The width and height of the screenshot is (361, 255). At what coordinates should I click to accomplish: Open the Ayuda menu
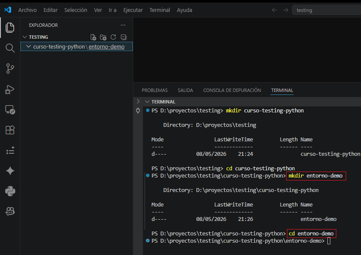tap(184, 10)
